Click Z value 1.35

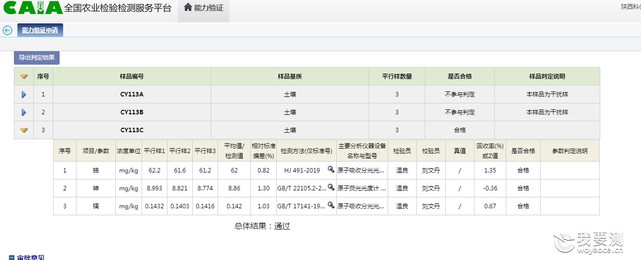490,170
